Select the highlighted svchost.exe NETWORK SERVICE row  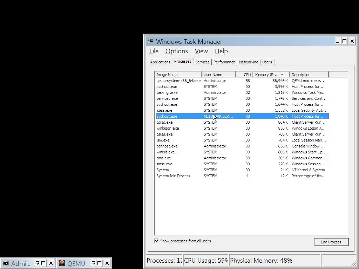(242, 116)
